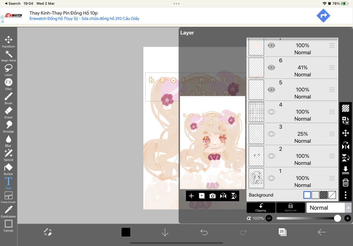
Task: Increase opacity with plus button
Action: [347, 218]
